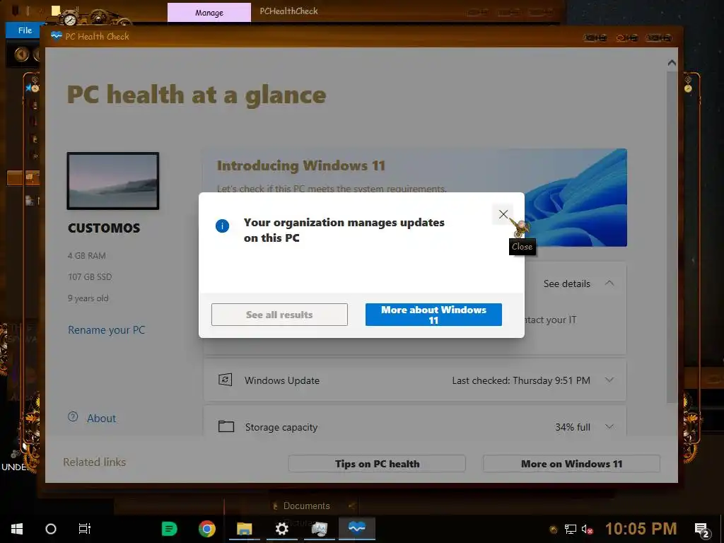Click the blue info icon in dialog

point(222,226)
